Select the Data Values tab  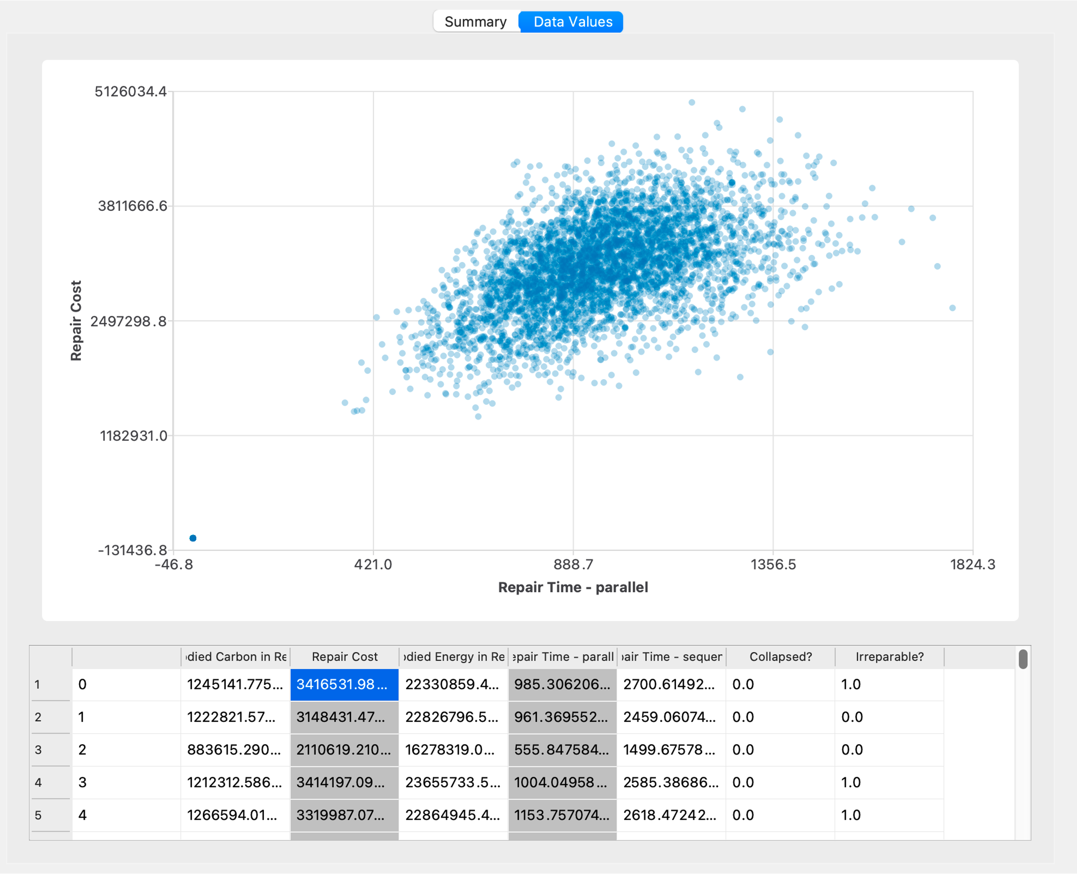coord(572,22)
